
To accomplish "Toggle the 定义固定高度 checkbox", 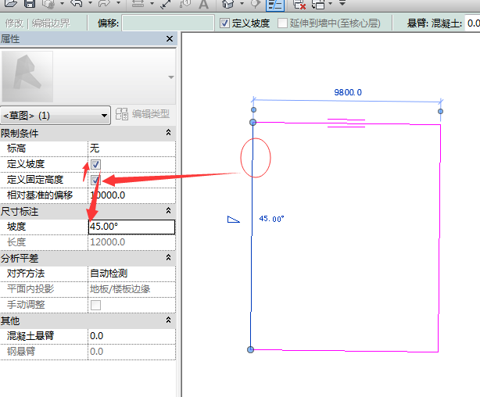I will 95,180.
